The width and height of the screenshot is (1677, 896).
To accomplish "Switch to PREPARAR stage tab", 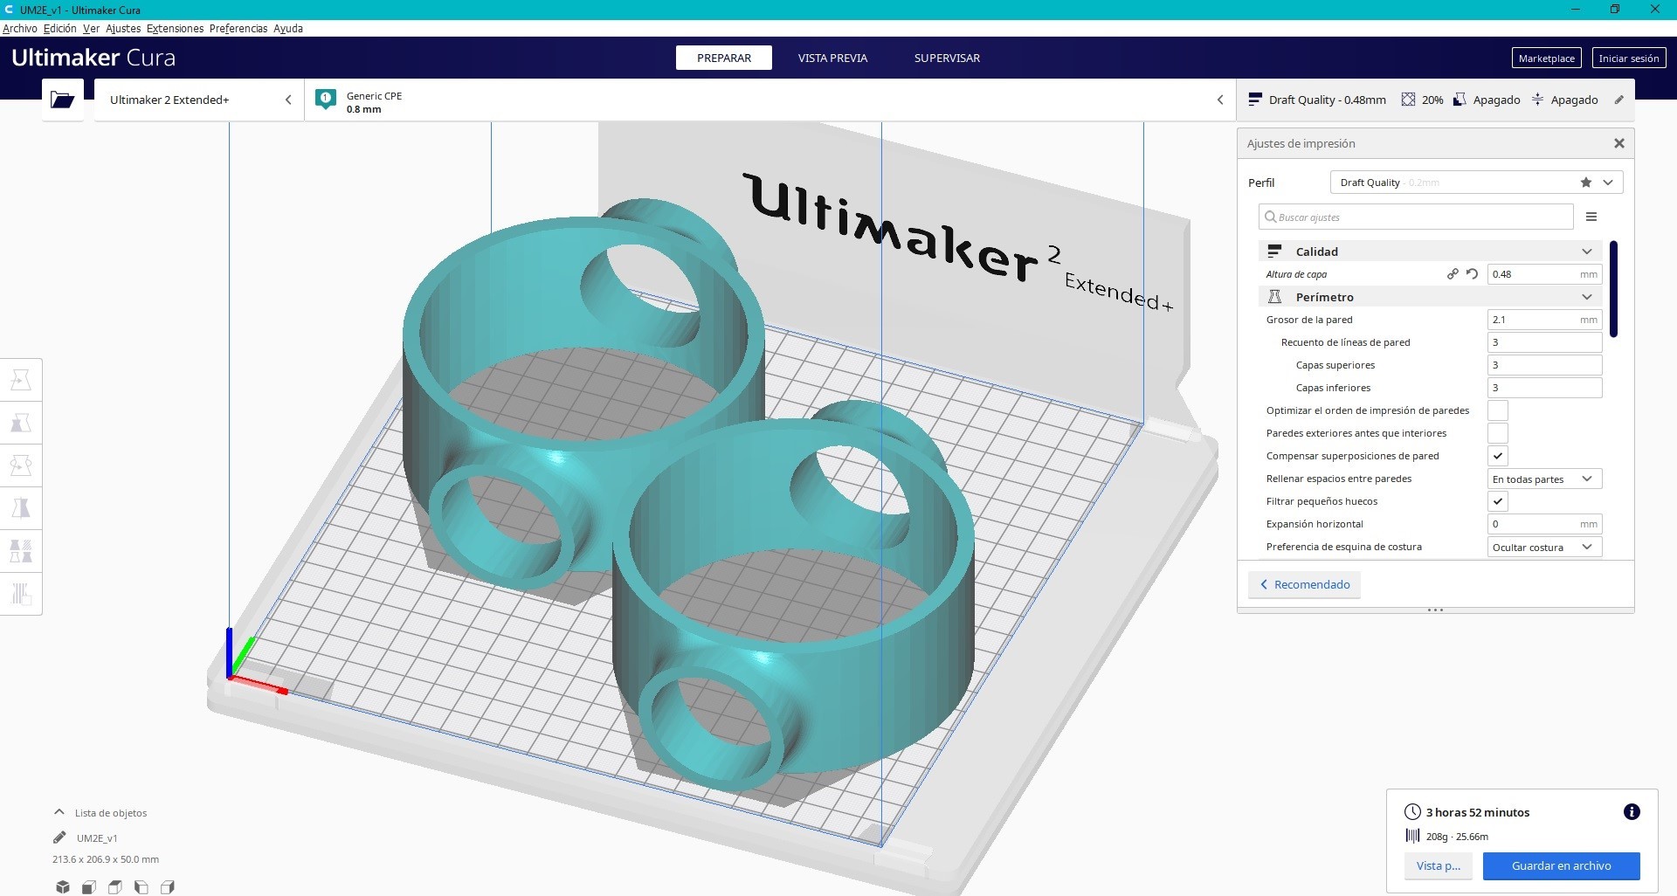I will coord(724,58).
